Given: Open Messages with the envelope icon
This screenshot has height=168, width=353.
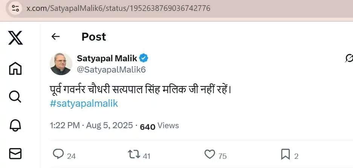Looking at the screenshot, I should [x=15, y=153].
